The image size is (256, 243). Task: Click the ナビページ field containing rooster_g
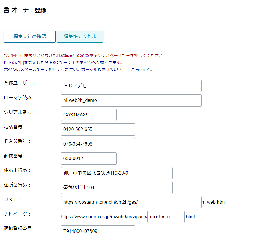click(166, 217)
